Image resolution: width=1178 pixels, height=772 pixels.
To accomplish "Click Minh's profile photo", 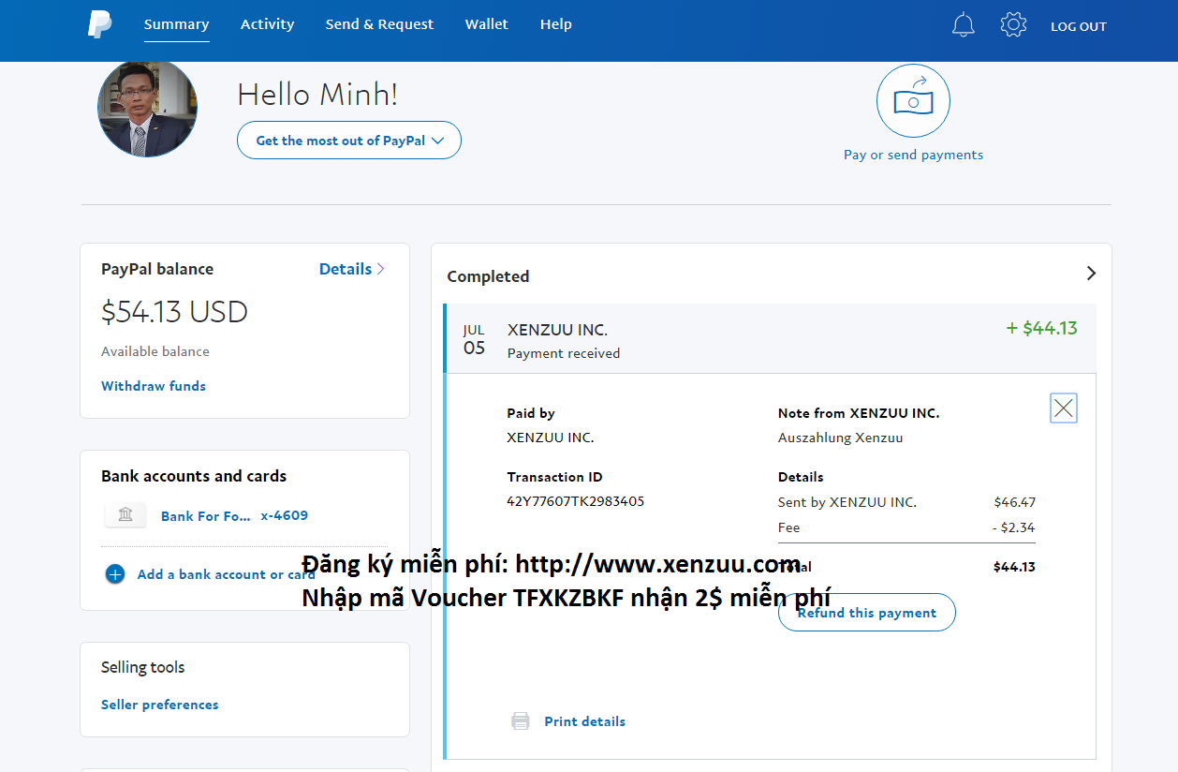I will [147, 107].
